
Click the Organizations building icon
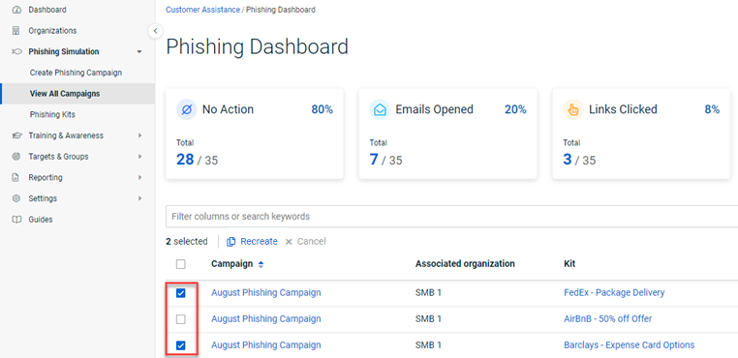(x=16, y=31)
